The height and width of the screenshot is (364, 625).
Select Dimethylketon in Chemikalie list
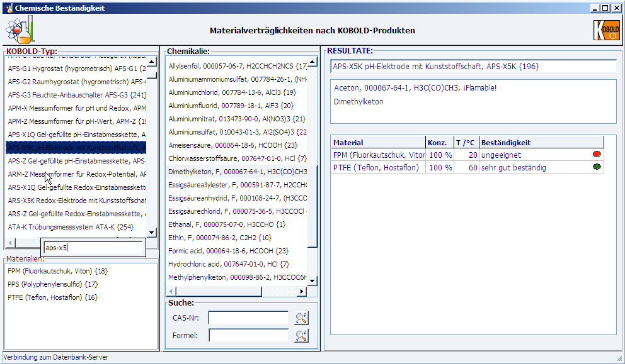[x=237, y=172]
